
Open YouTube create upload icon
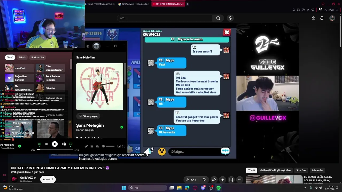coord(313,18)
